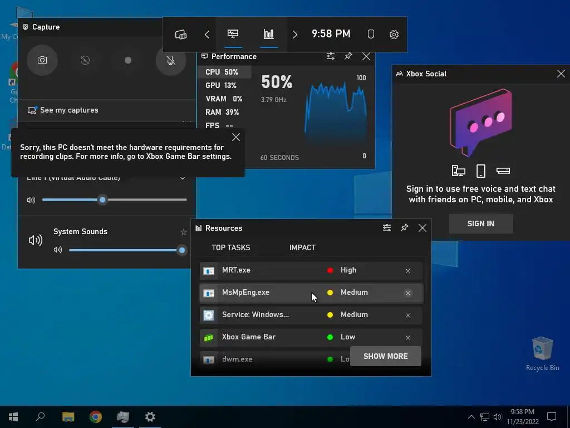This screenshot has width=570, height=428.
Task: Open the widget menu in Game Bar
Action: coord(181,35)
